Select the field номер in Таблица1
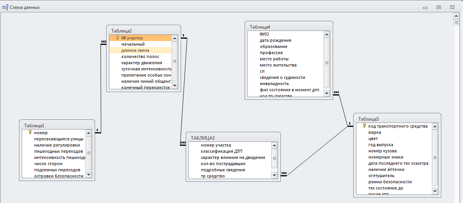The height and width of the screenshot is (203, 463). (x=54, y=133)
